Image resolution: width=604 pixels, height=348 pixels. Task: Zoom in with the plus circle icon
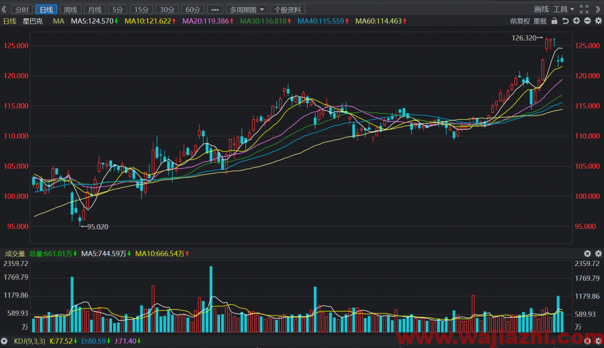[576, 21]
